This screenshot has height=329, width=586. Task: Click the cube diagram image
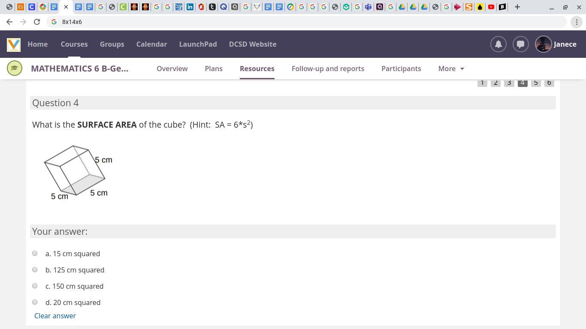click(x=79, y=173)
